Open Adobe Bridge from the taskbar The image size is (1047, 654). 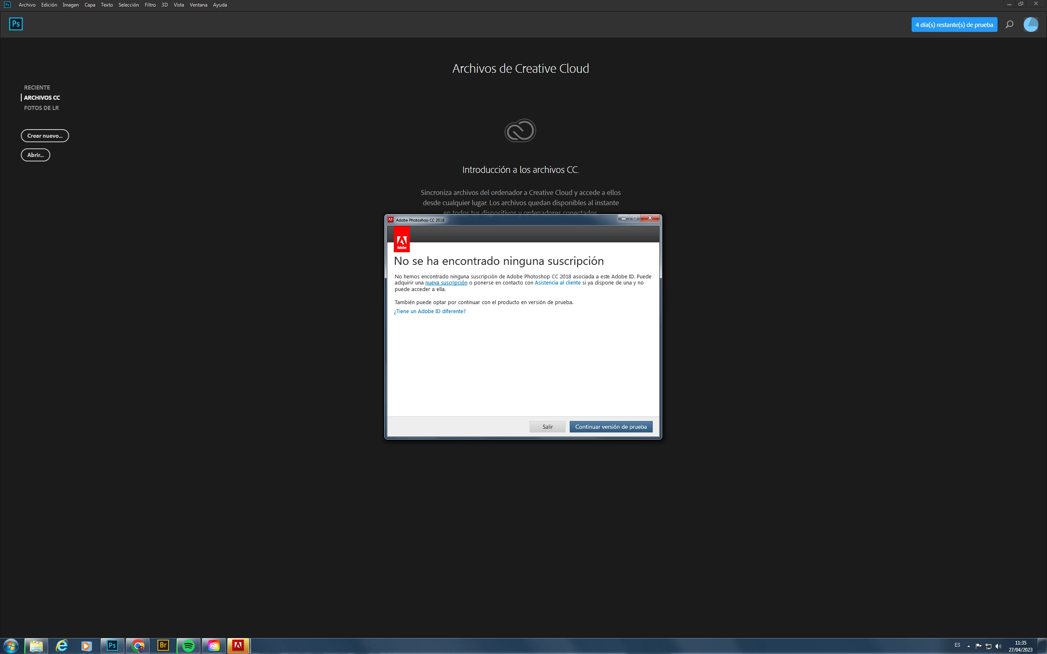(163, 646)
